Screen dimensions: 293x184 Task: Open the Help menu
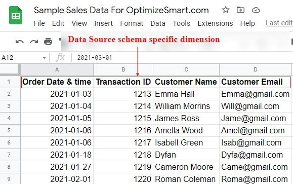click(x=247, y=23)
